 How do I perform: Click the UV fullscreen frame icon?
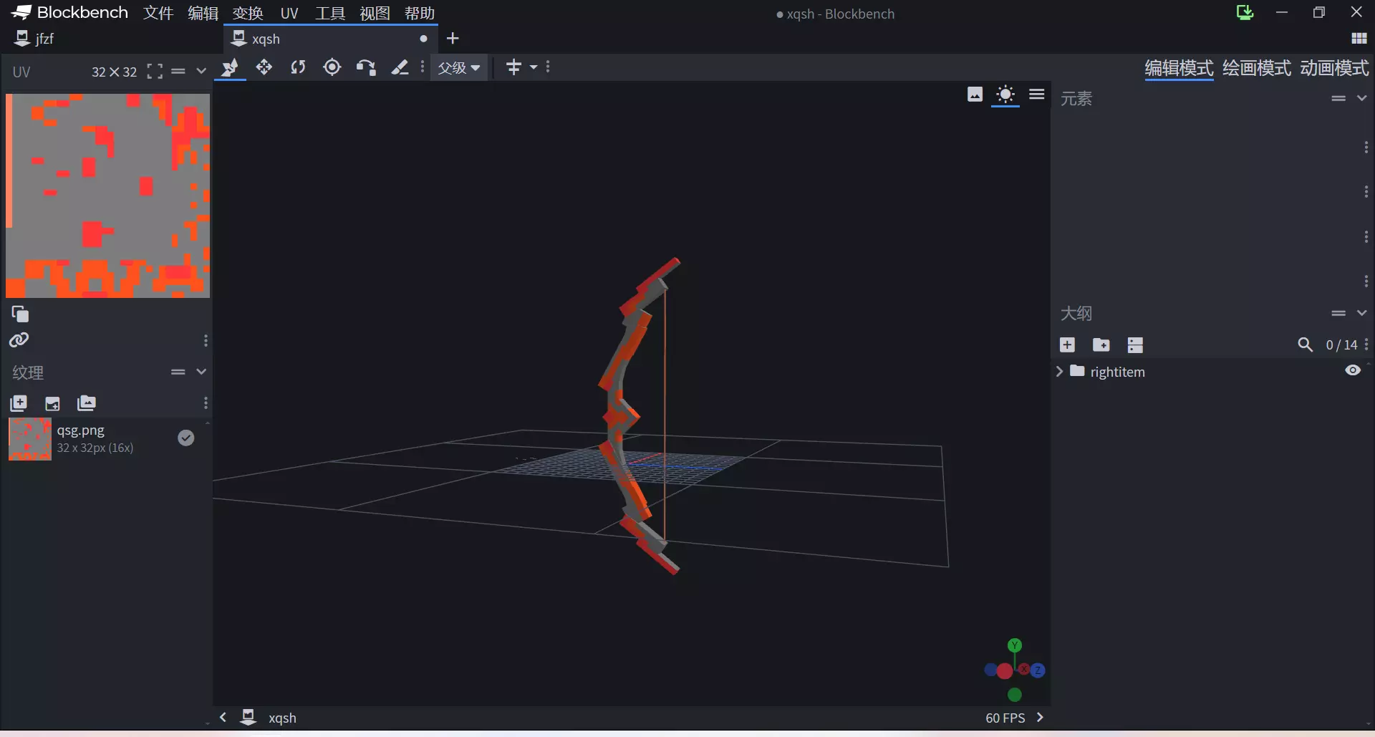(155, 72)
